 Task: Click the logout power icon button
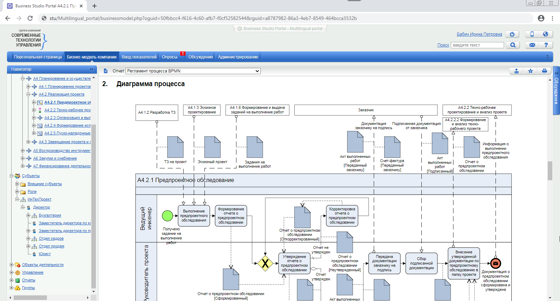(x=512, y=34)
